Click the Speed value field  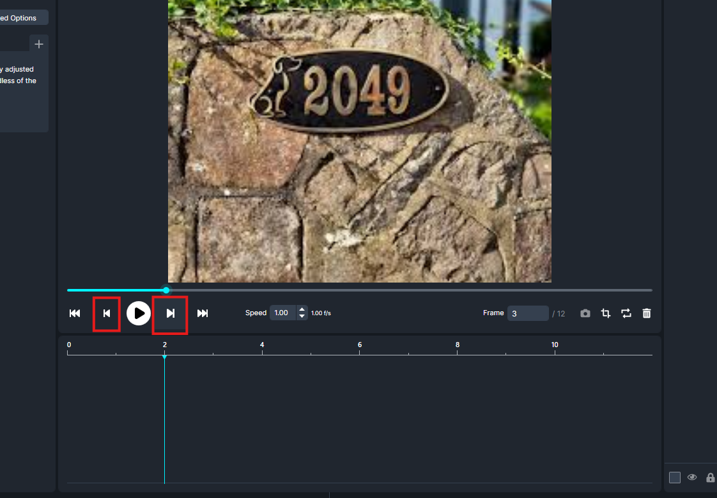click(x=282, y=313)
